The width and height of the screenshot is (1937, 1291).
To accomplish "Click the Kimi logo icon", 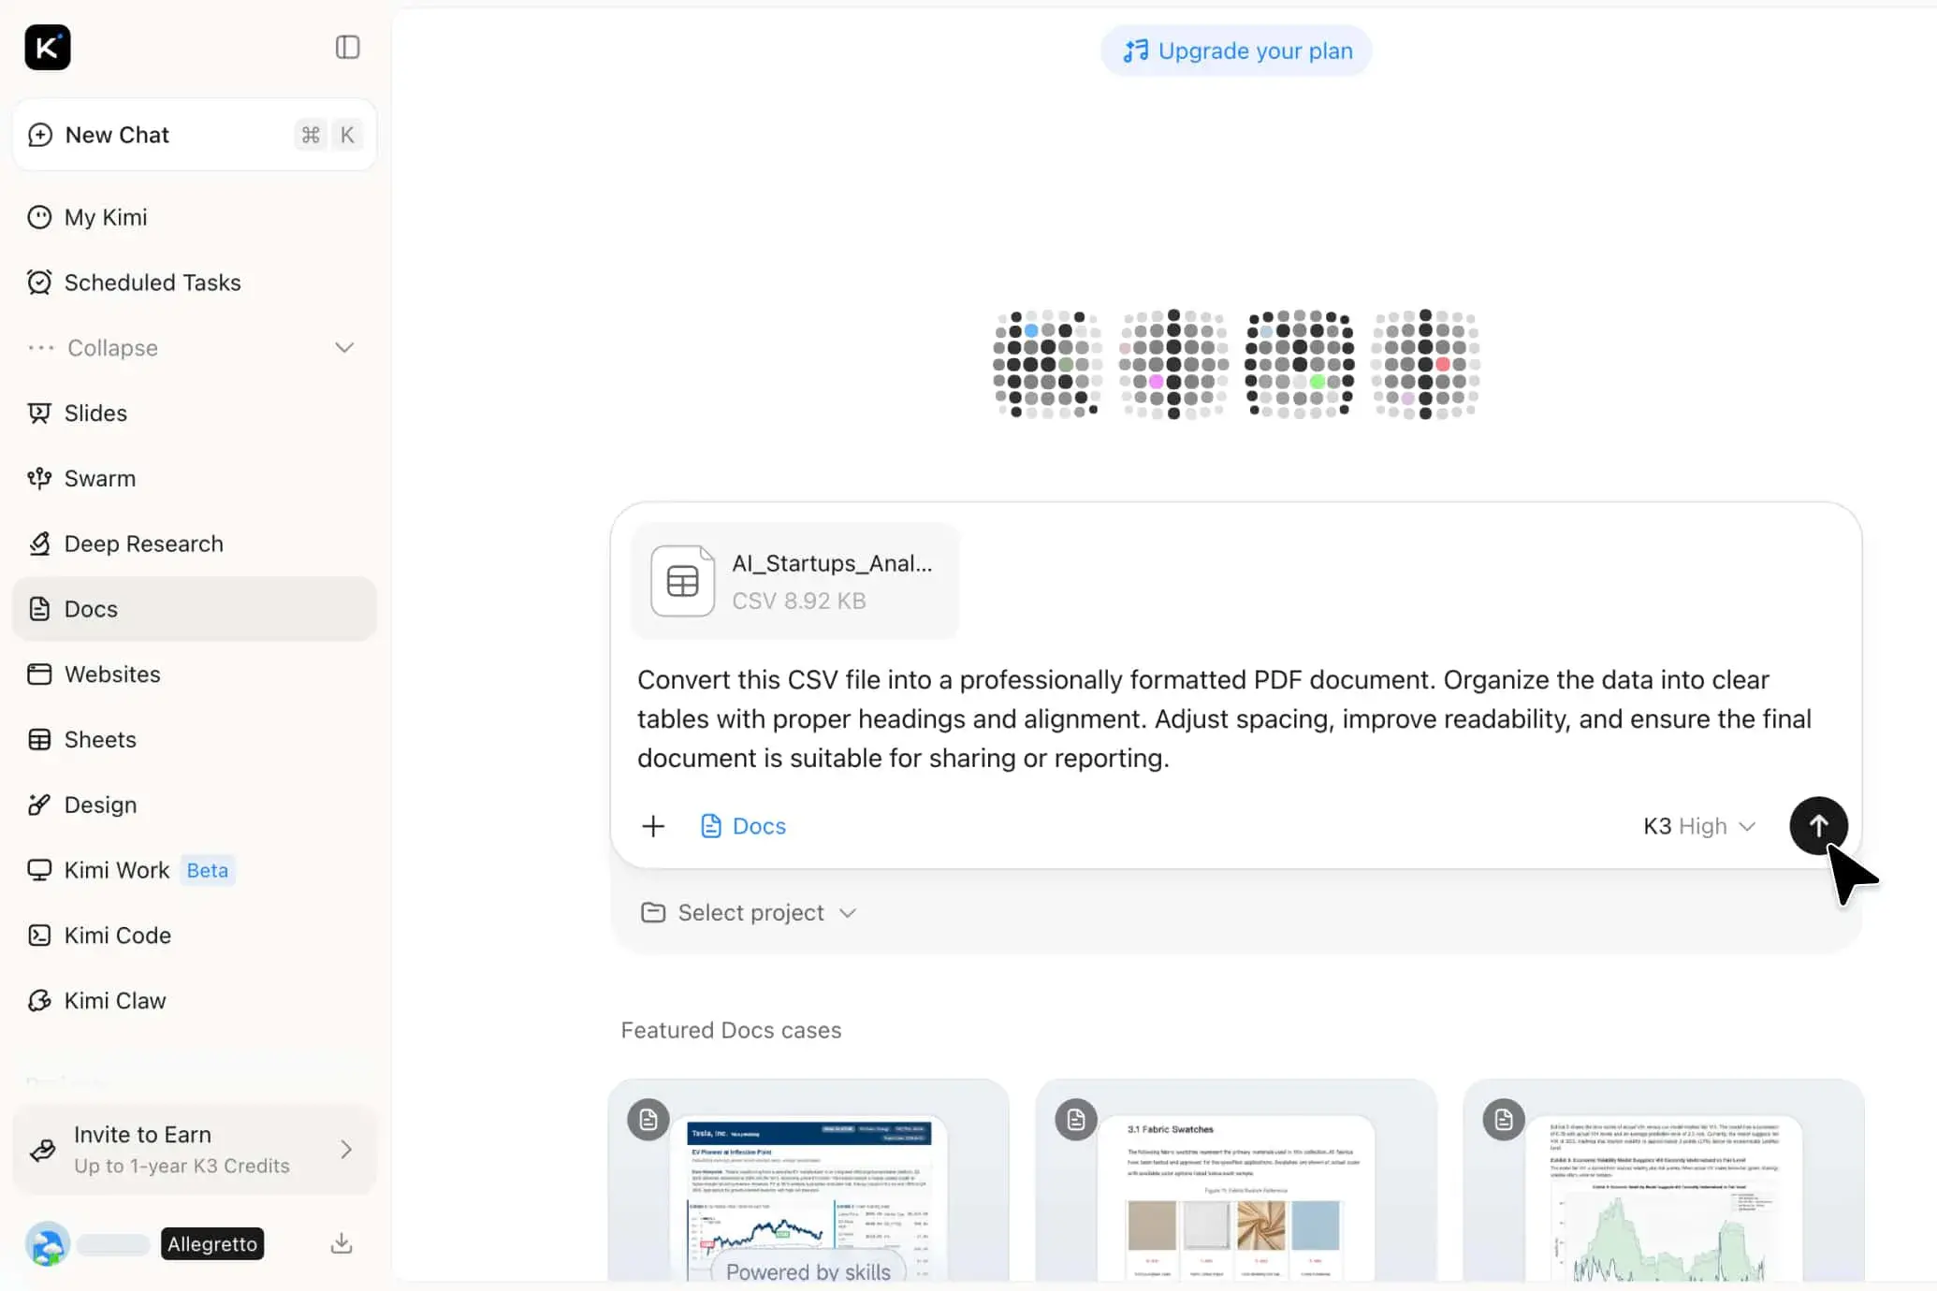I will [48, 47].
